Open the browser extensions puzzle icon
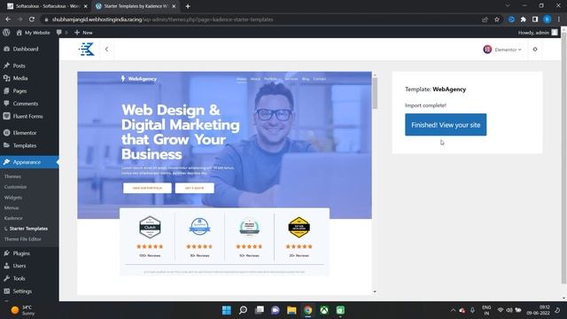This screenshot has height=319, width=567. click(x=524, y=19)
